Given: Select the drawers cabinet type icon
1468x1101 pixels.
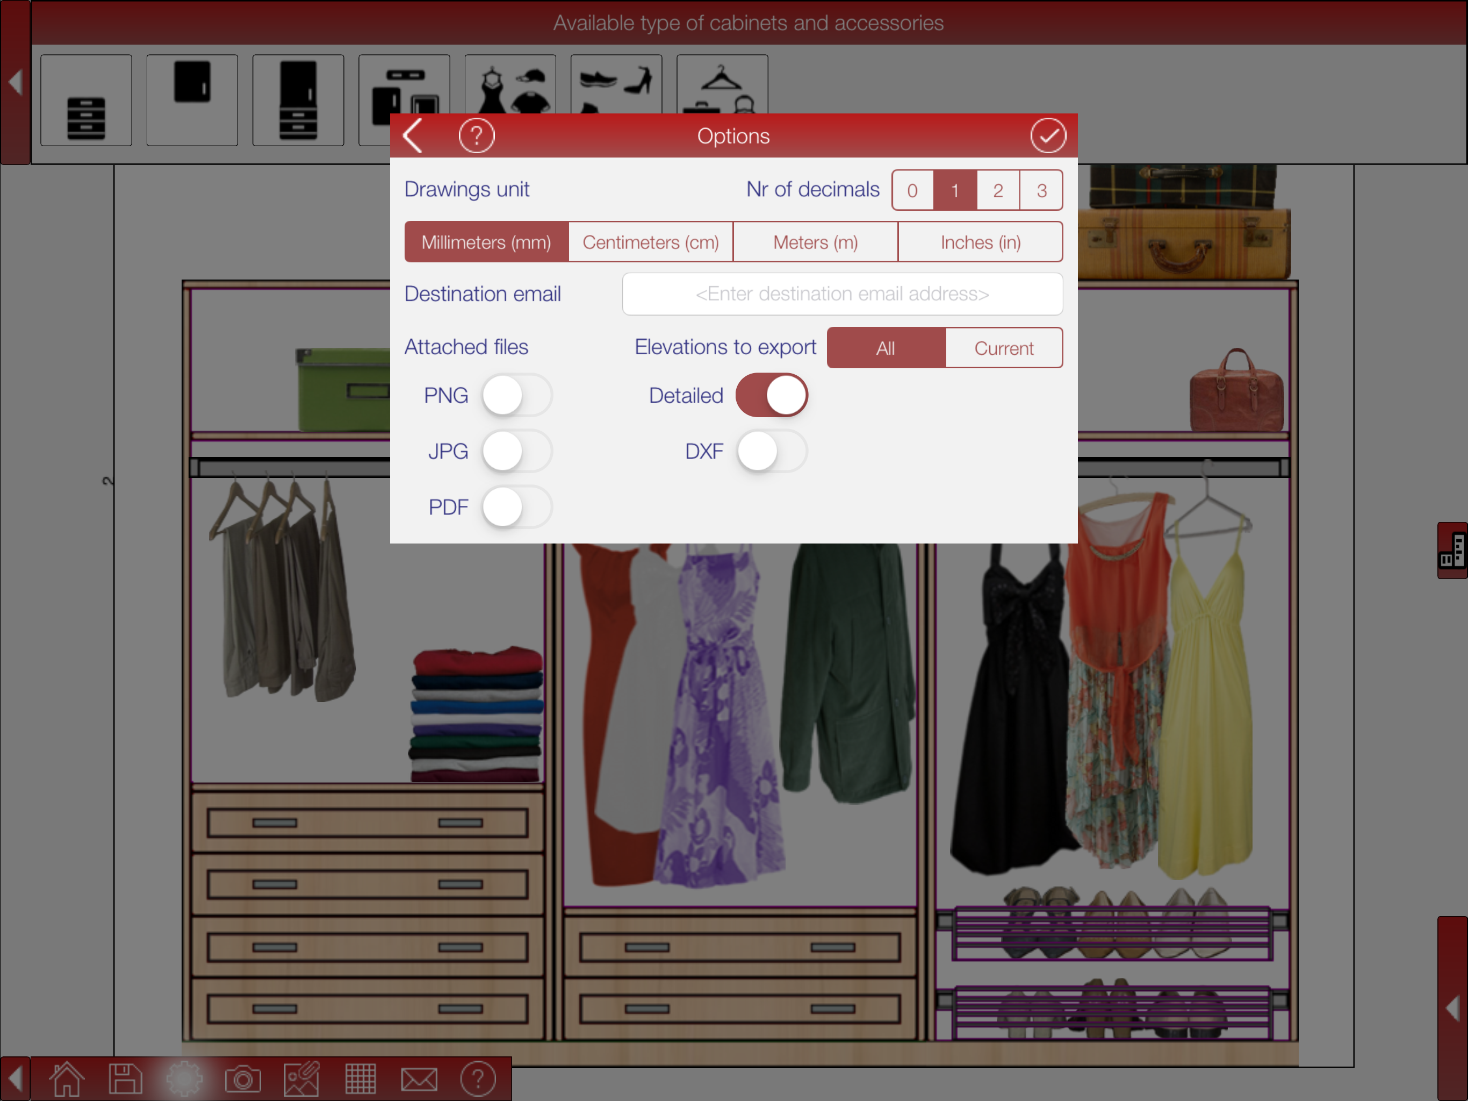Looking at the screenshot, I should coord(87,101).
